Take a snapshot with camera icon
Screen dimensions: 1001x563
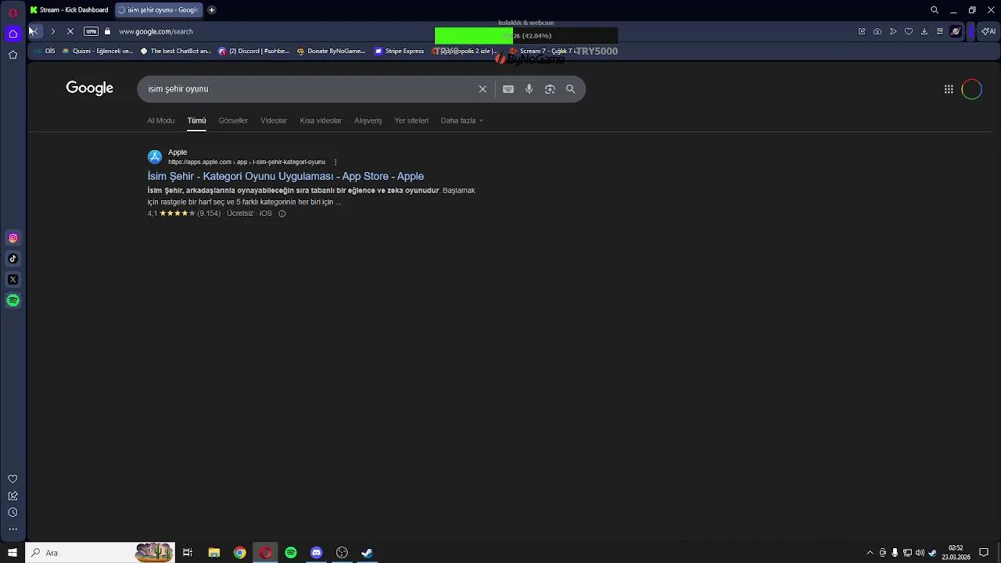pyautogui.click(x=877, y=31)
